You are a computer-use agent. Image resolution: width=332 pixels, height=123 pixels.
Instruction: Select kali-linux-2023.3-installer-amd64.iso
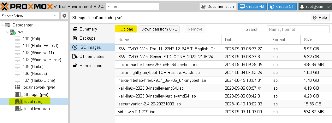coord(223,88)
